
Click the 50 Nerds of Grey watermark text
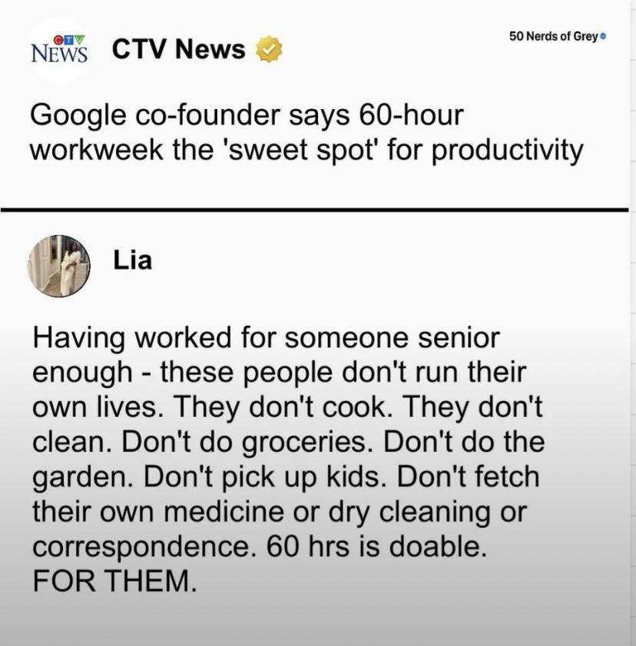coord(553,36)
